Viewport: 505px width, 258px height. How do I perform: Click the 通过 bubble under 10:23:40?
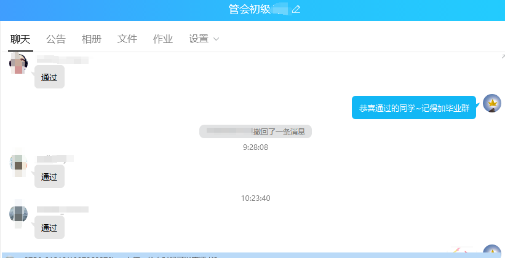click(x=49, y=228)
